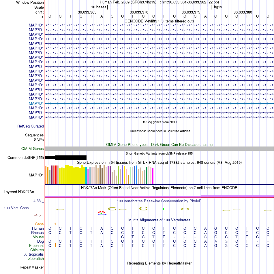Click the 36,633,365 ruler position
The image size is (274, 274).
87,12
